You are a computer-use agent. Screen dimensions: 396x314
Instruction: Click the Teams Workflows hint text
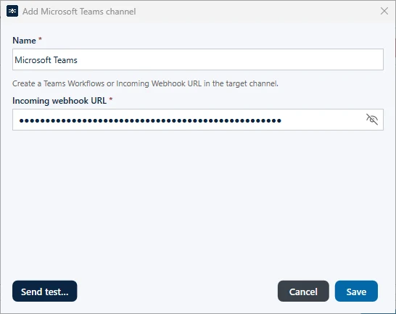[x=145, y=83]
